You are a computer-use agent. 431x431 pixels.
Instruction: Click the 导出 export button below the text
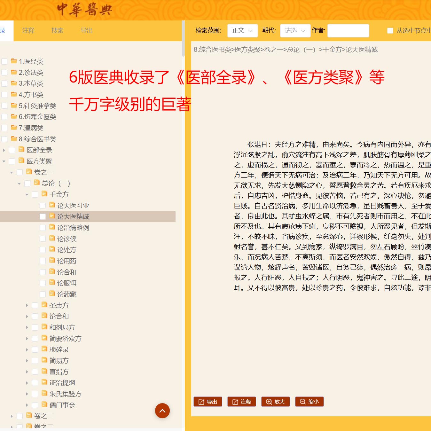click(208, 402)
